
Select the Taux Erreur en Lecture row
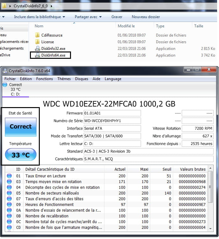click(107, 176)
